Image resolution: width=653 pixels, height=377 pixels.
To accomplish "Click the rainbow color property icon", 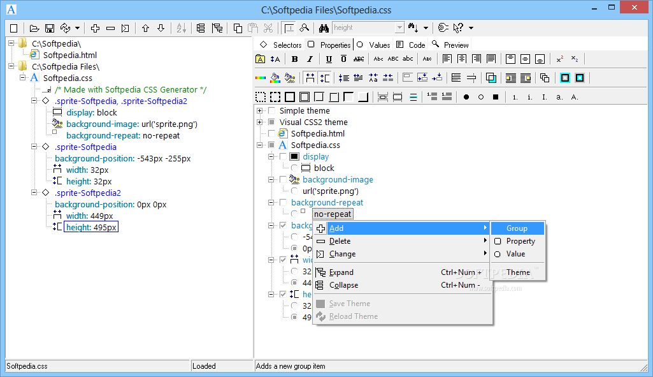I will (261, 78).
